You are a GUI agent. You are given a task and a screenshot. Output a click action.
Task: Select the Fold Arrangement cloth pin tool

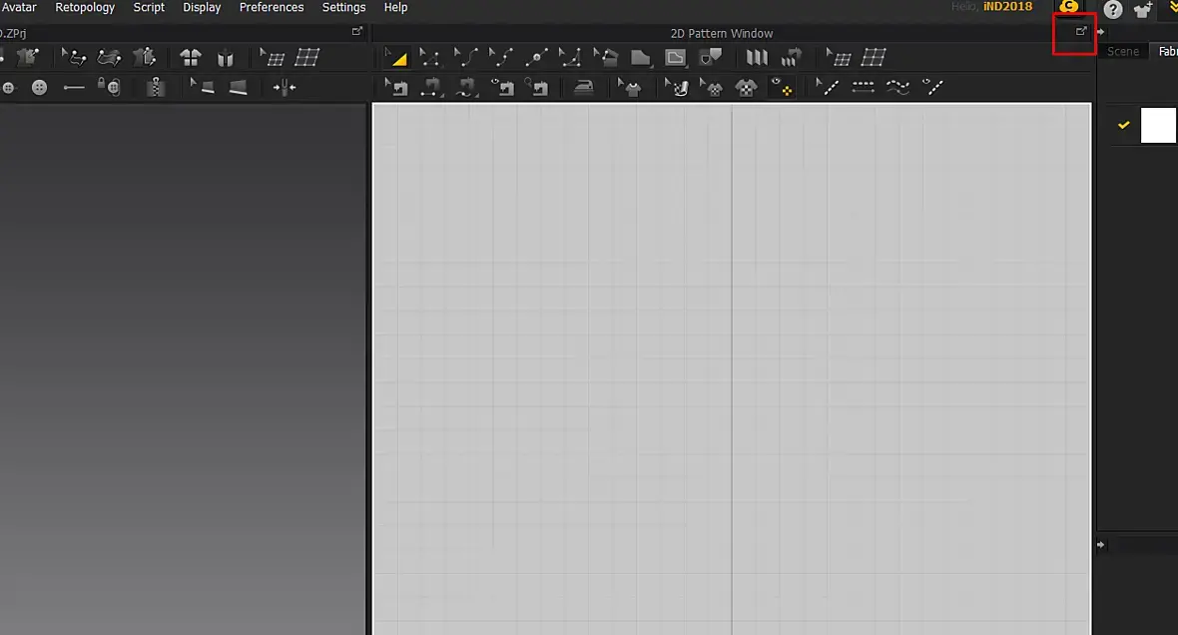[x=109, y=57]
